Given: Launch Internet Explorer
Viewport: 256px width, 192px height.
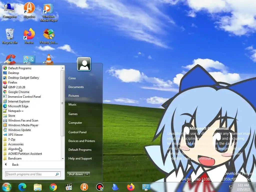Looking at the screenshot, I should click(32, 101).
